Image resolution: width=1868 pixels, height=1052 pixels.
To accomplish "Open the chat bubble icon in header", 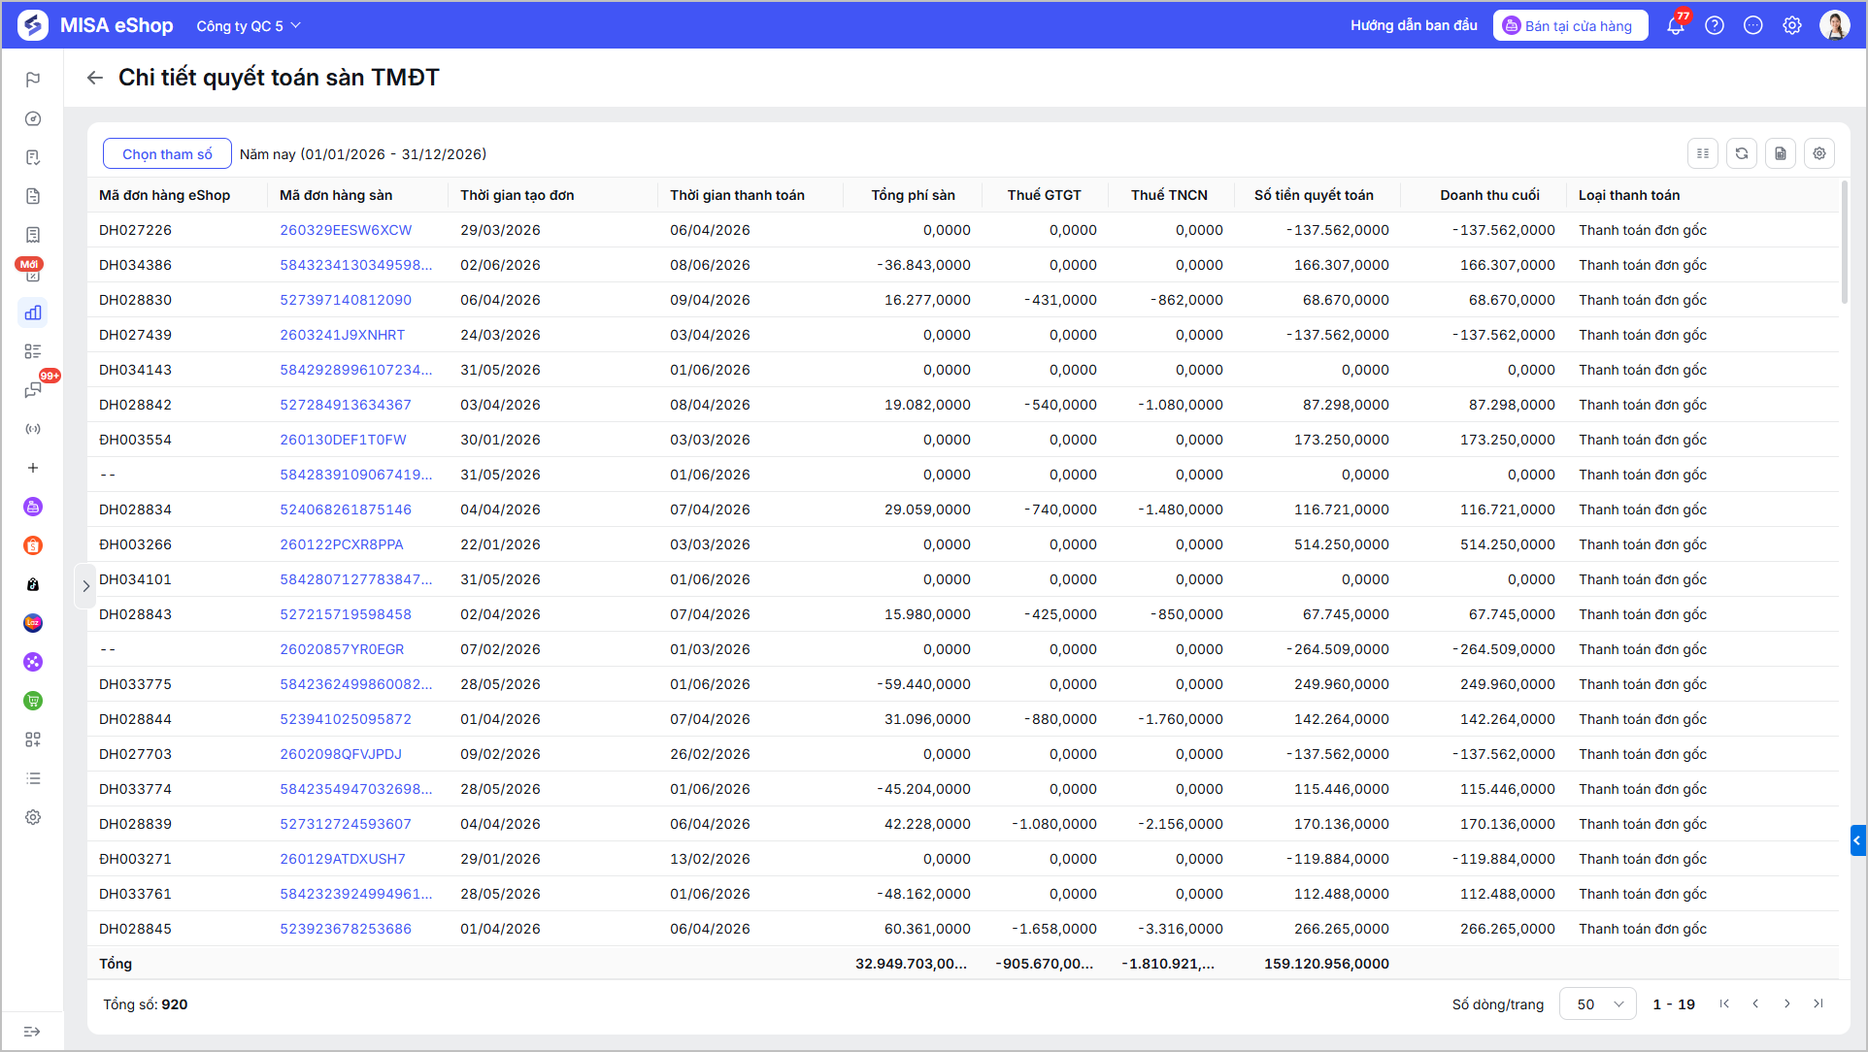I will 1753,25.
